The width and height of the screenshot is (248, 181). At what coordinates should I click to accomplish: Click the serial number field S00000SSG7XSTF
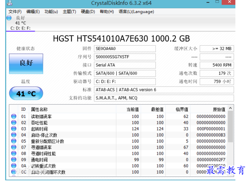pyautogui.click(x=125, y=57)
